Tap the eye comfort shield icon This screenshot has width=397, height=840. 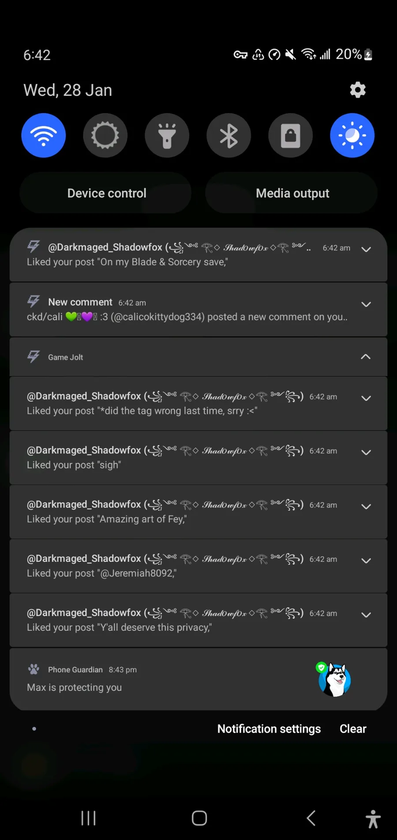[352, 136]
